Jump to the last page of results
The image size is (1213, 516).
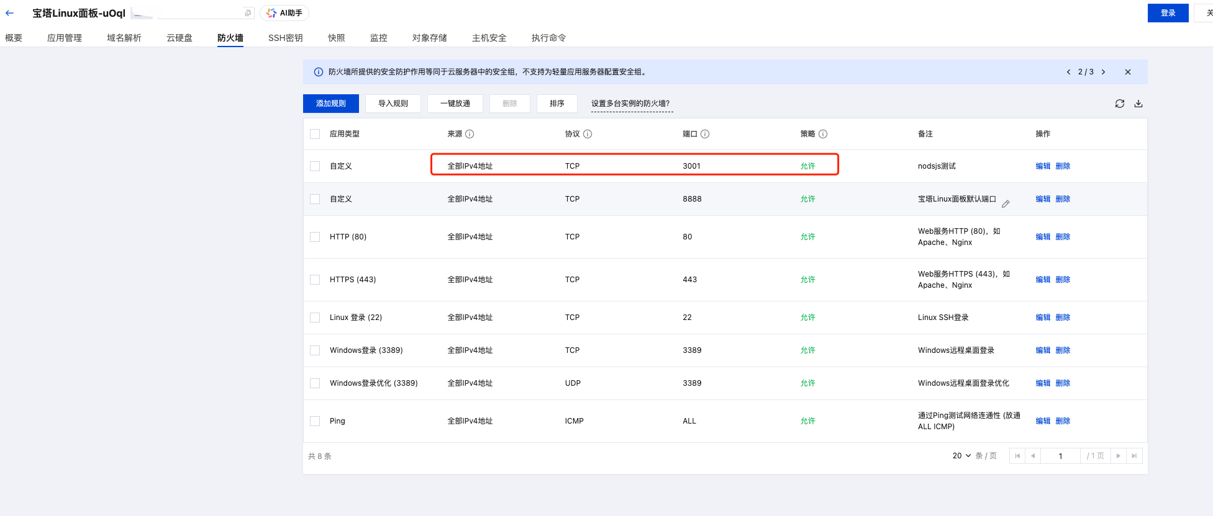(1134, 456)
